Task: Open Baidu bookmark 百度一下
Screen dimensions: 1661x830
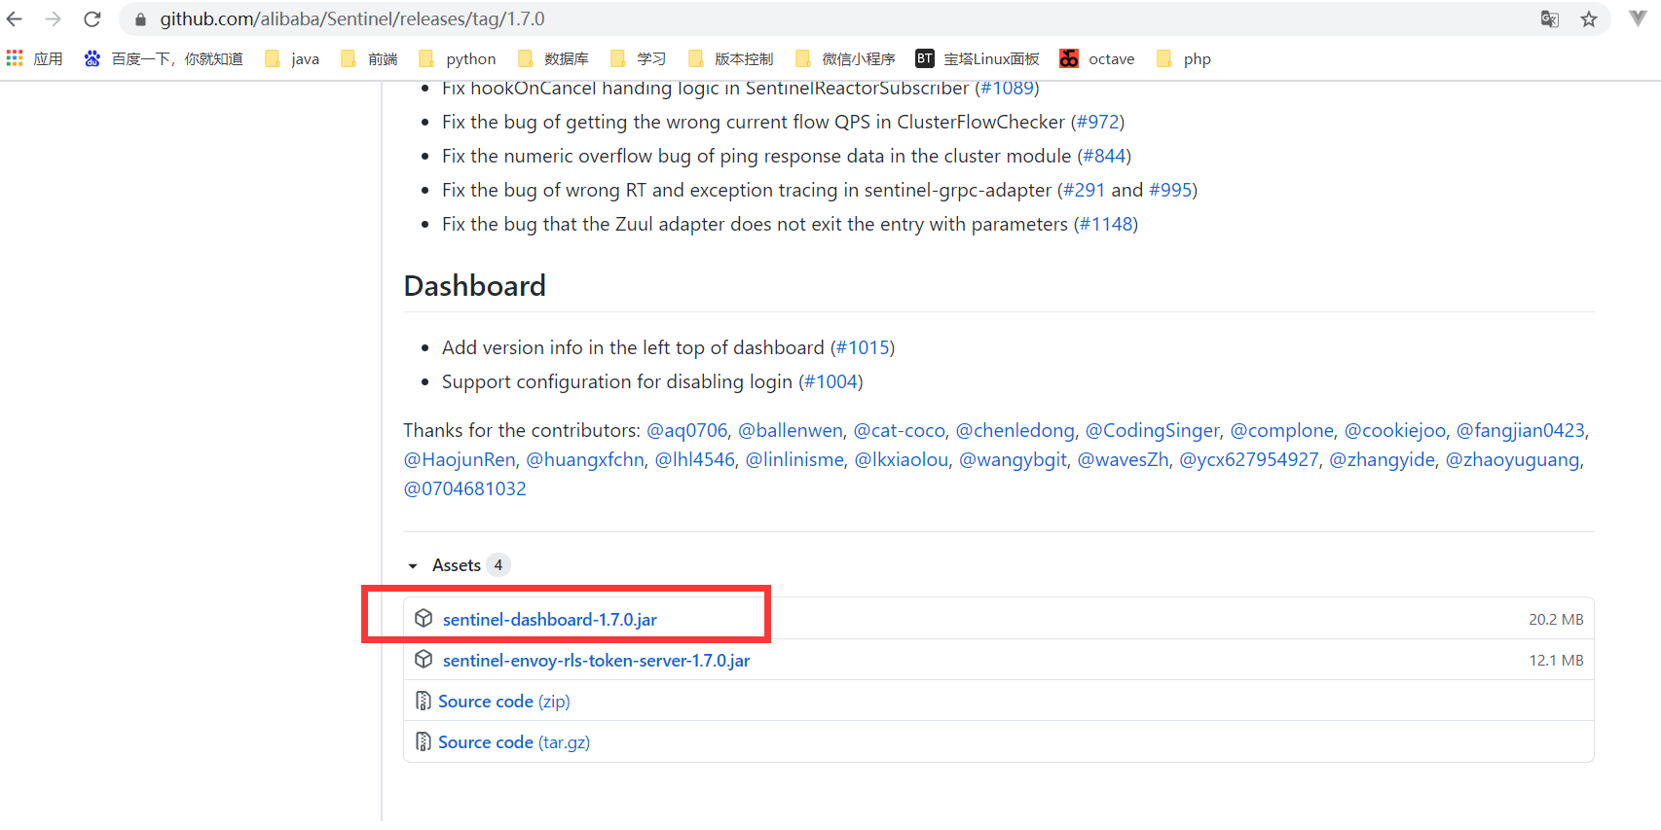Action: pos(164,59)
